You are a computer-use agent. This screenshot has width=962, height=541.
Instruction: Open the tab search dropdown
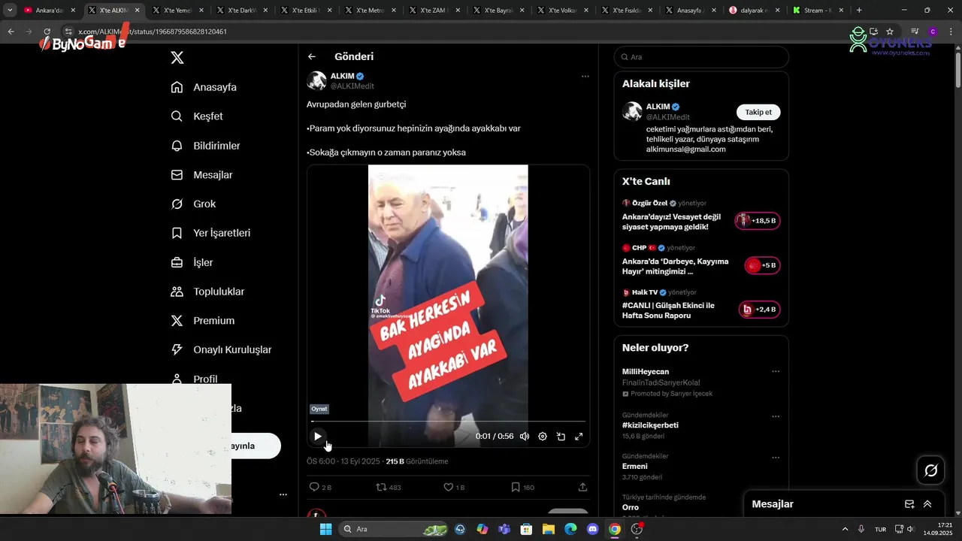pyautogui.click(x=10, y=11)
